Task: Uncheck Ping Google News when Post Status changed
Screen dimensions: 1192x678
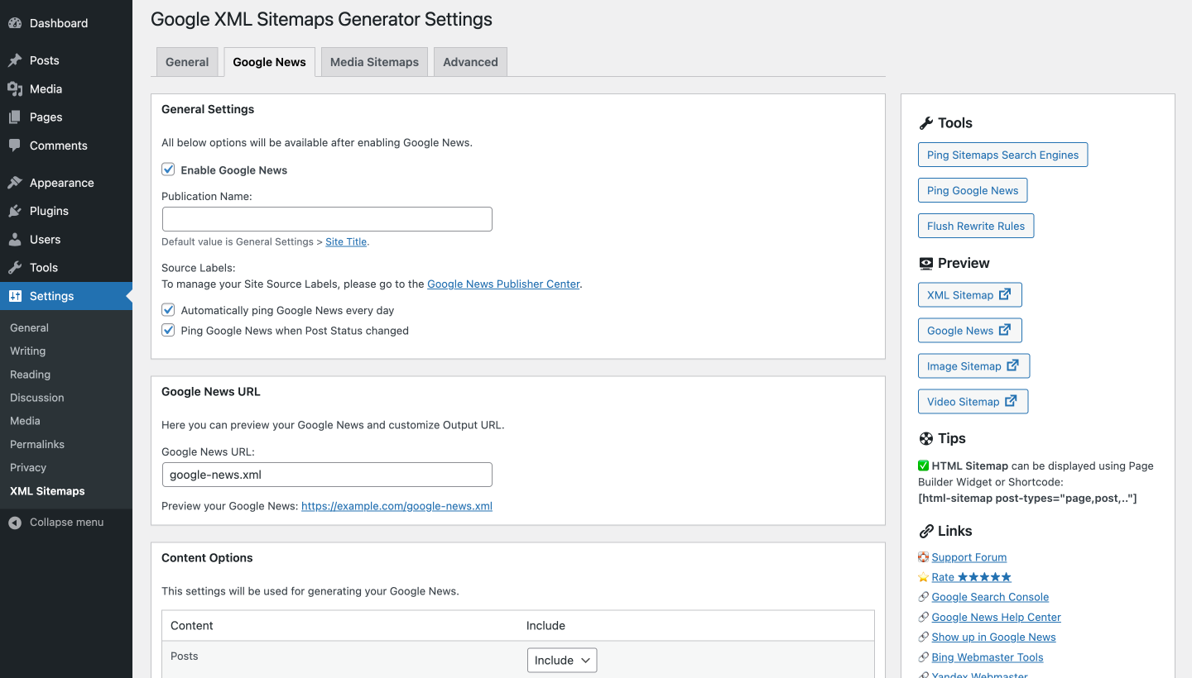Action: click(168, 330)
